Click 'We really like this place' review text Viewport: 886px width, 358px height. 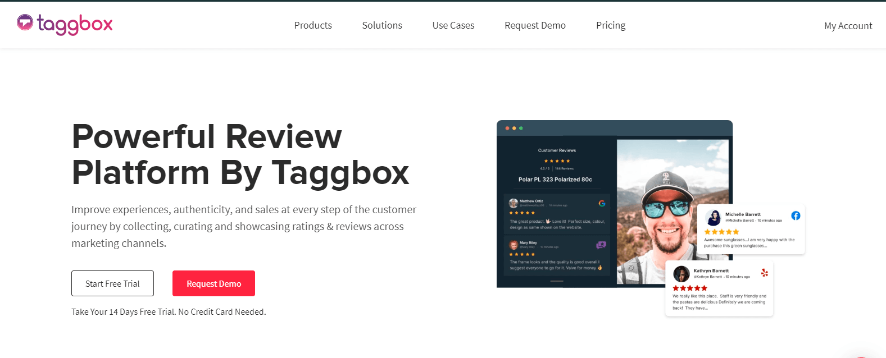[719, 302]
